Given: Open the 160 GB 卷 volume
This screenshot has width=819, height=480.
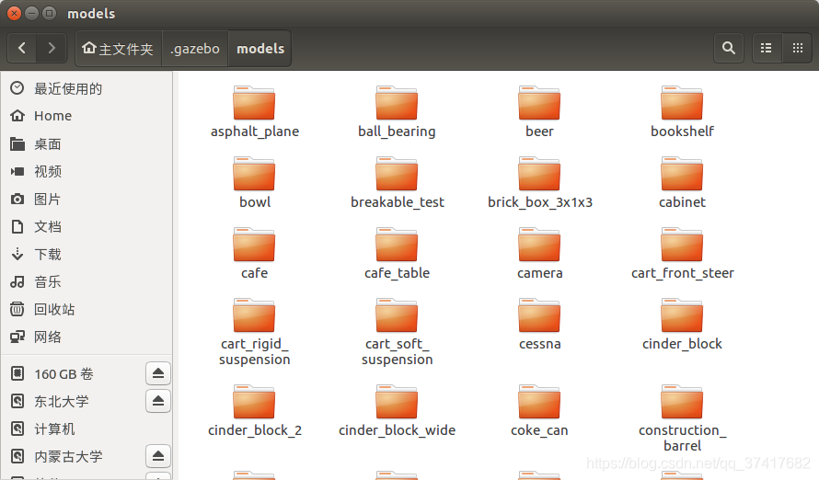Looking at the screenshot, I should coord(63,373).
